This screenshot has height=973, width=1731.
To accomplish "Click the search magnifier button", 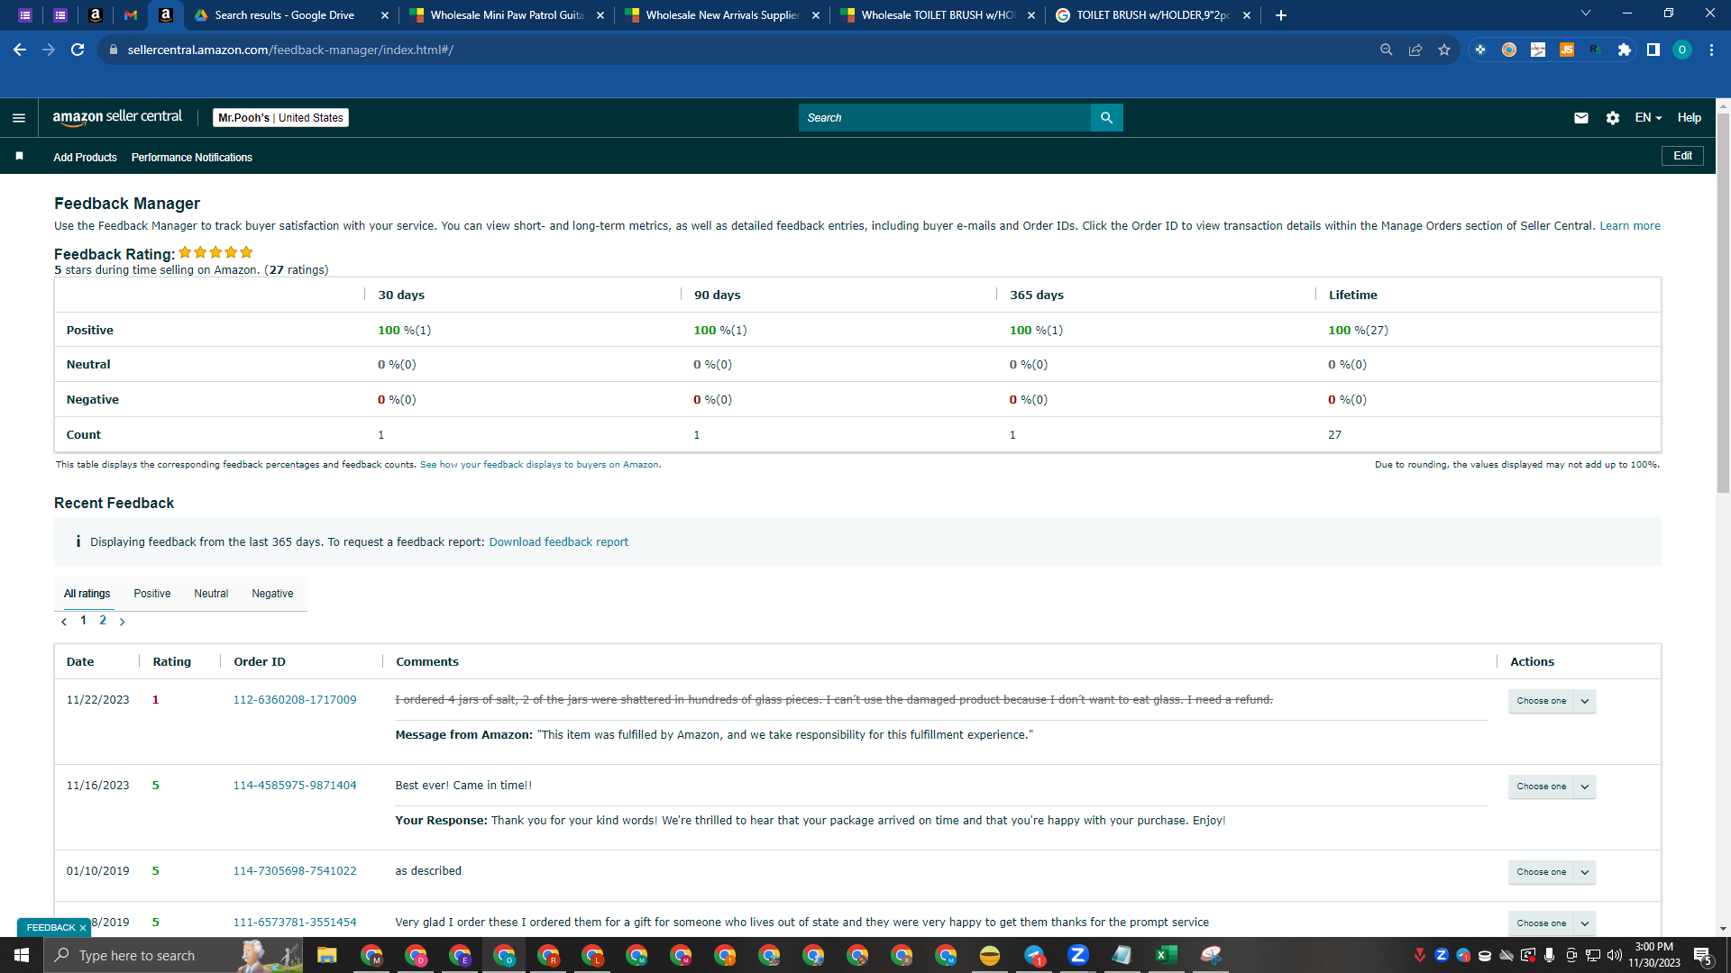I will (1106, 118).
